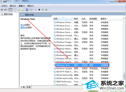Switch to the 扩展 tab

tap(23, 87)
